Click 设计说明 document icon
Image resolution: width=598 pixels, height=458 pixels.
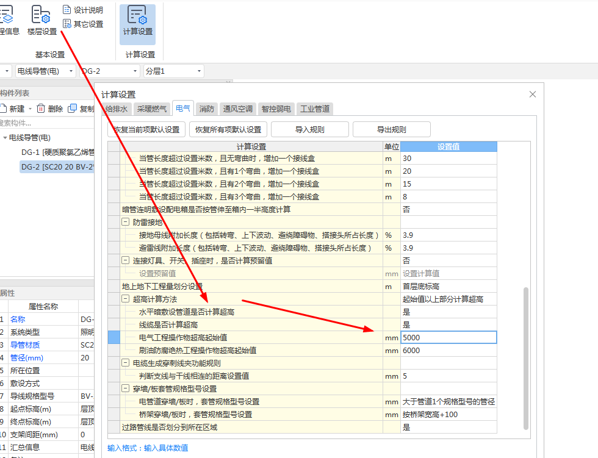point(67,10)
